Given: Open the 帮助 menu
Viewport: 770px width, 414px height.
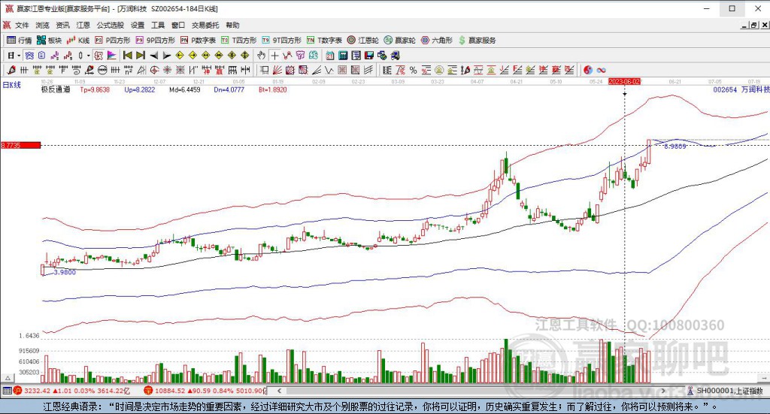Looking at the screenshot, I should [x=232, y=25].
